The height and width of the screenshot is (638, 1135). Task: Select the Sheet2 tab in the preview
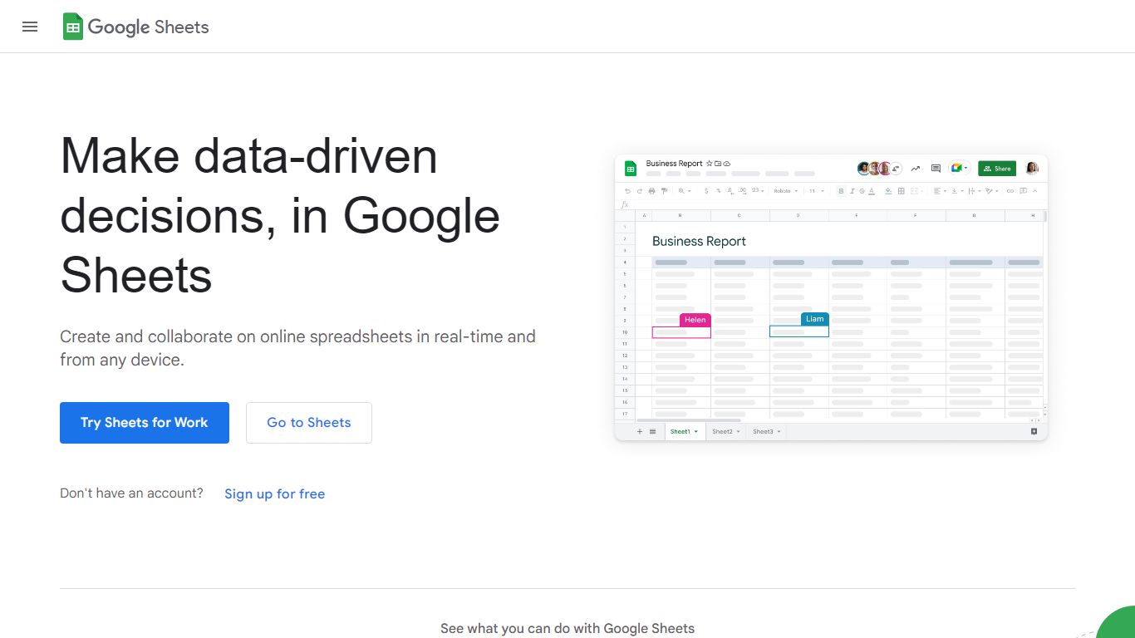pyautogui.click(x=726, y=431)
